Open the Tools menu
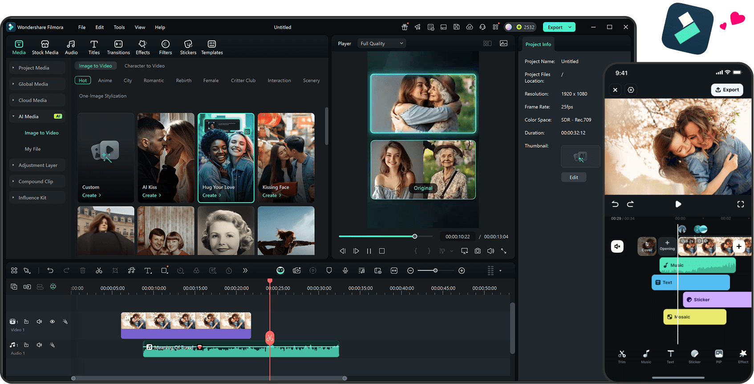This screenshot has width=754, height=384. 119,27
